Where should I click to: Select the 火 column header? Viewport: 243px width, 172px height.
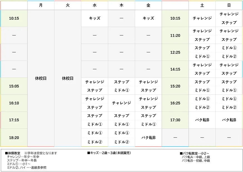(67, 5)
